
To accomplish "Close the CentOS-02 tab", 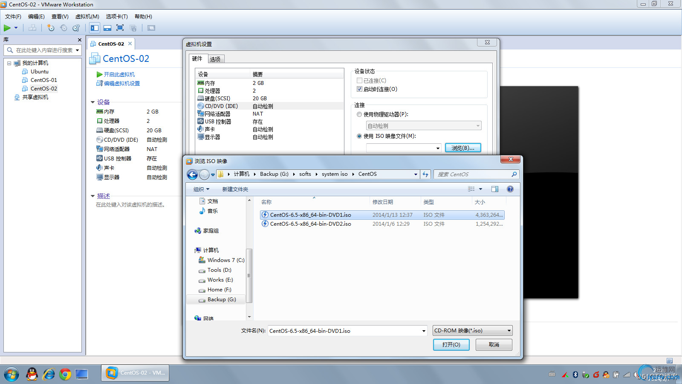I will click(x=130, y=44).
